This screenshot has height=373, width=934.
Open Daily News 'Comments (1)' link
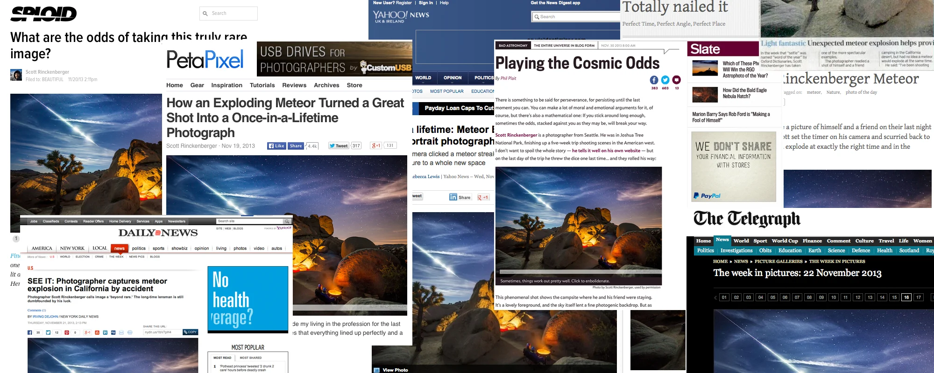(x=36, y=310)
